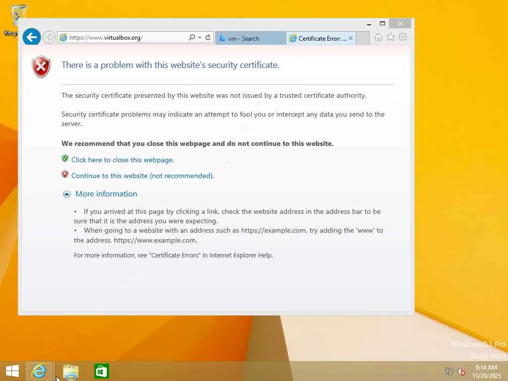Refresh the page with the reload icon

[x=208, y=38]
